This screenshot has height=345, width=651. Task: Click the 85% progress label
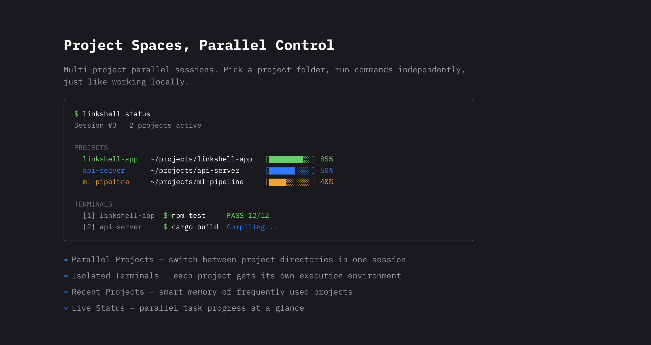326,159
